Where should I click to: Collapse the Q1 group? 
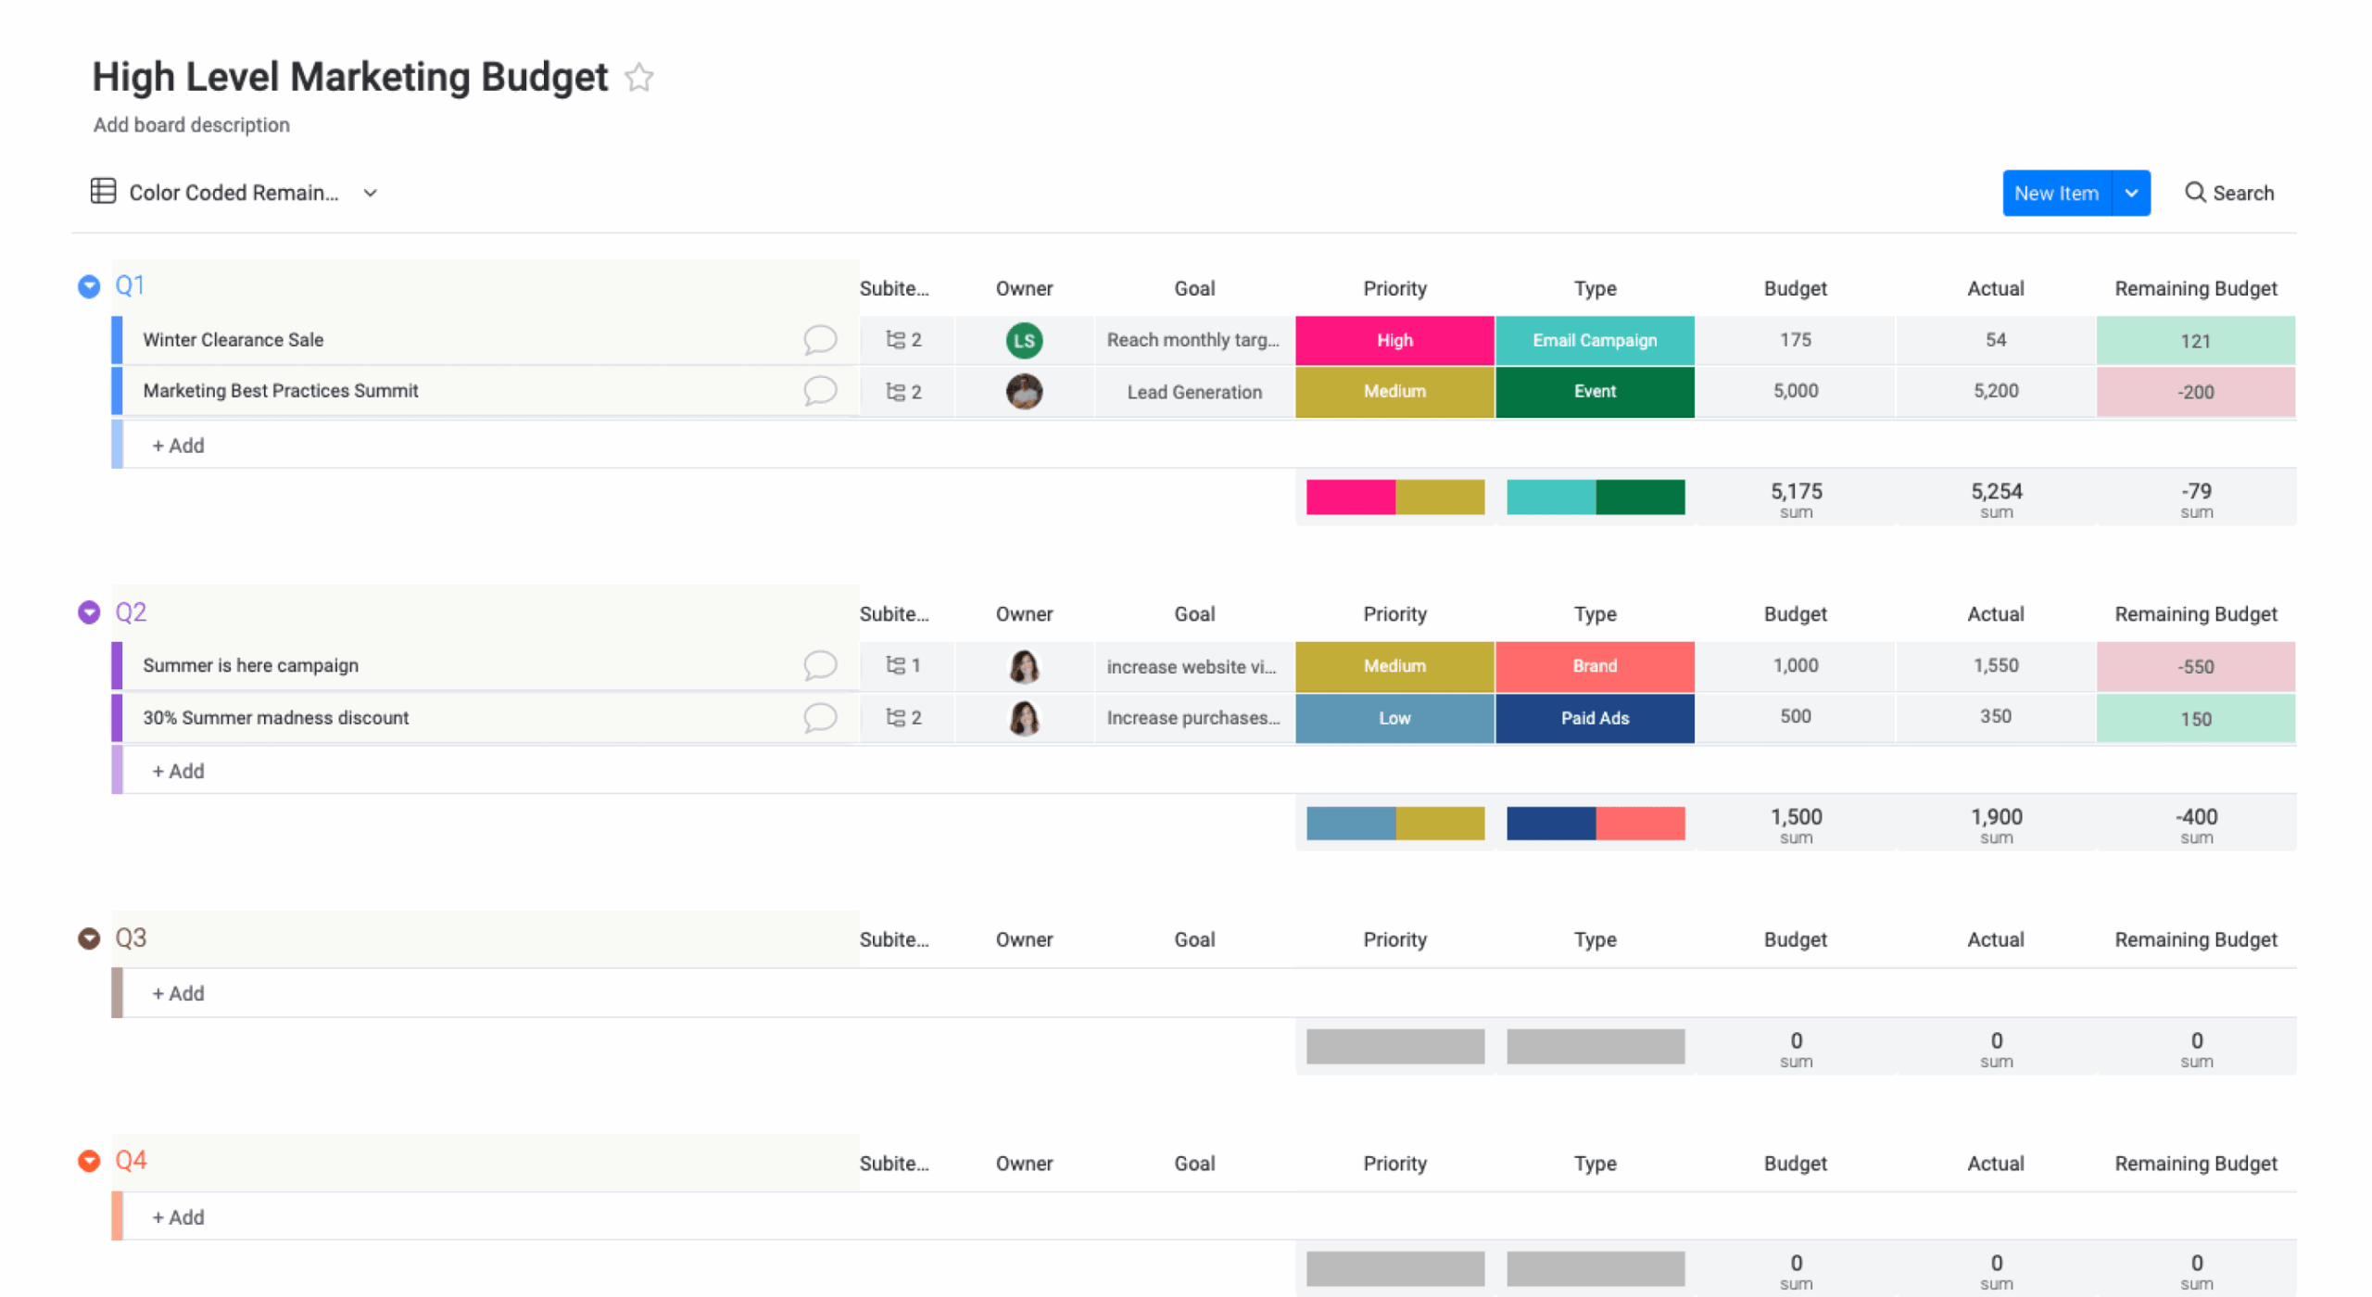[x=88, y=286]
